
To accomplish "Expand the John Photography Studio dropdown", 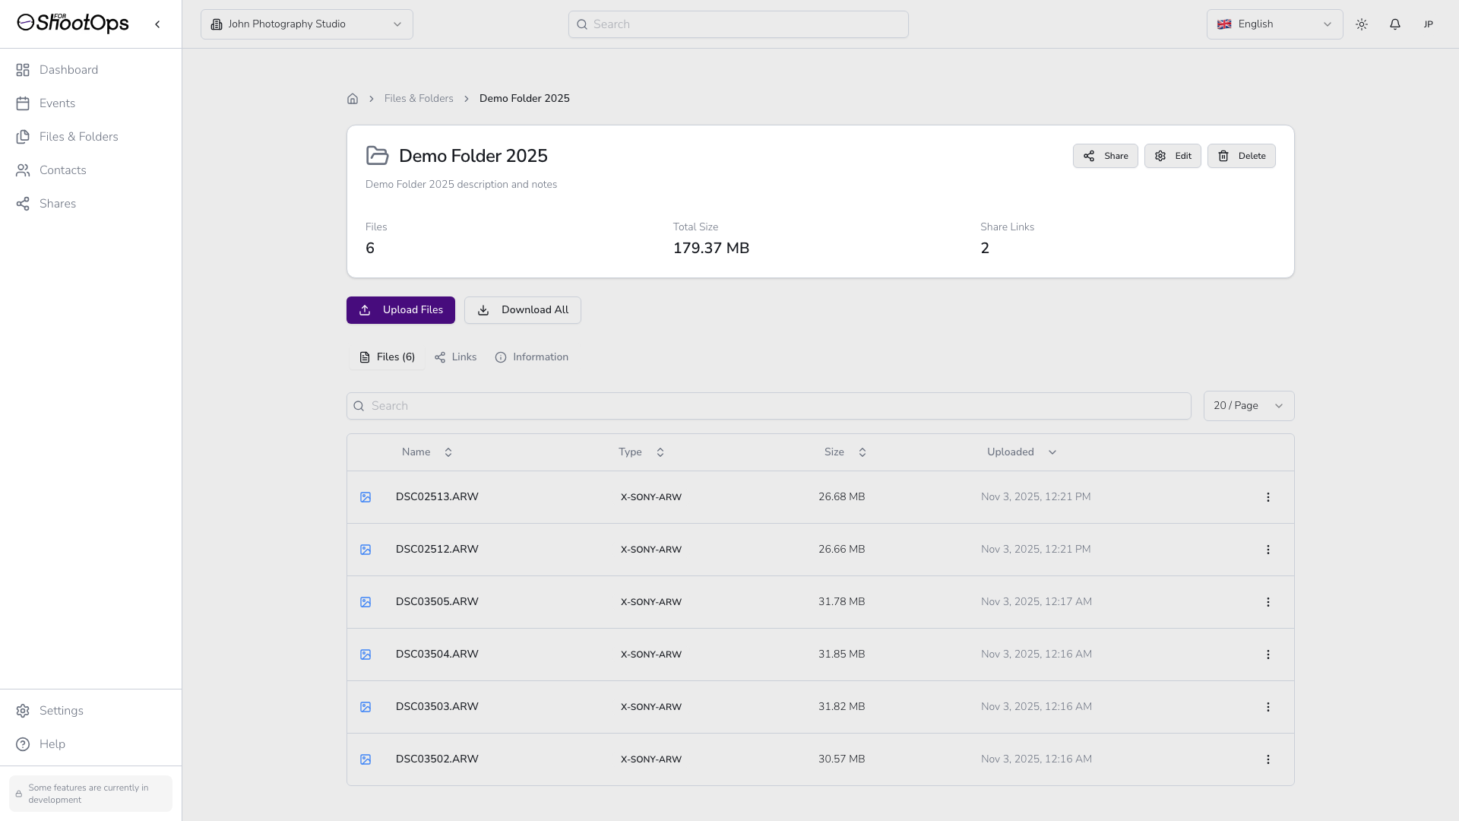I will click(x=306, y=24).
